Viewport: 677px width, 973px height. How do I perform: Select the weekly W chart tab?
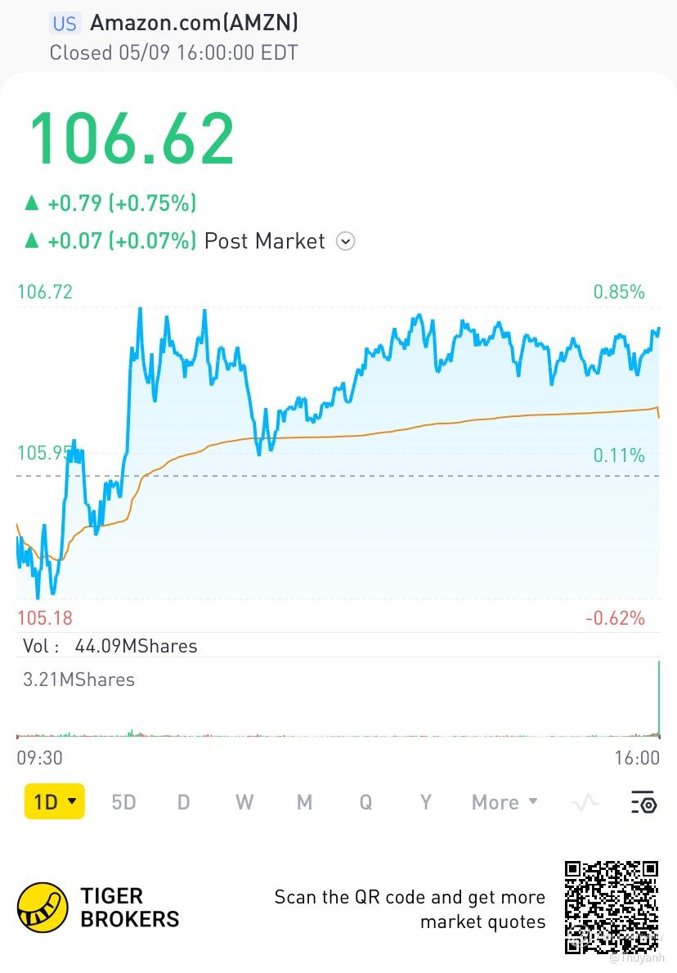coord(244,802)
